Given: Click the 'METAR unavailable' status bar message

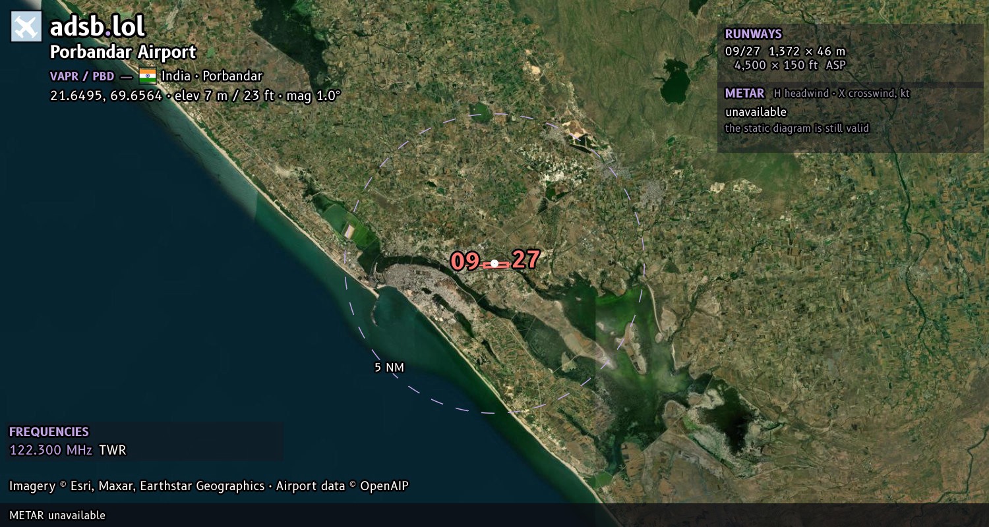Looking at the screenshot, I should coord(57,515).
